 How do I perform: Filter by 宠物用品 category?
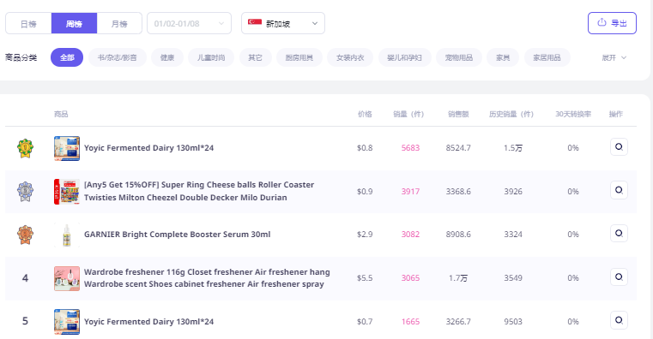tap(459, 57)
